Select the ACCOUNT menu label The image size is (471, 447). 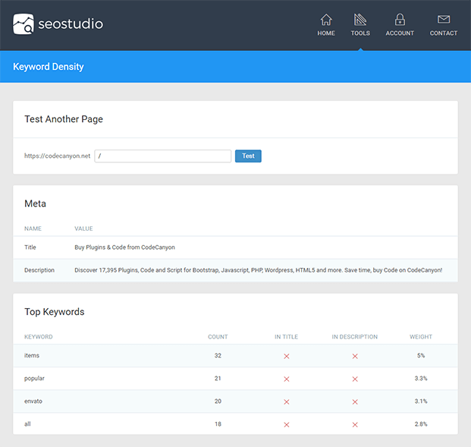pos(400,33)
